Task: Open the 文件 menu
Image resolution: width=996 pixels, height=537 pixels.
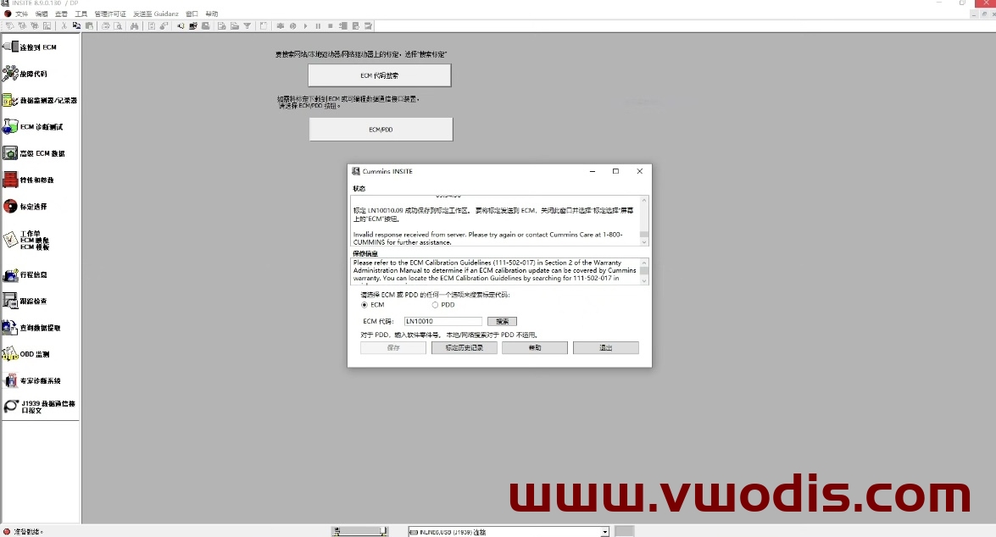Action: (21, 14)
